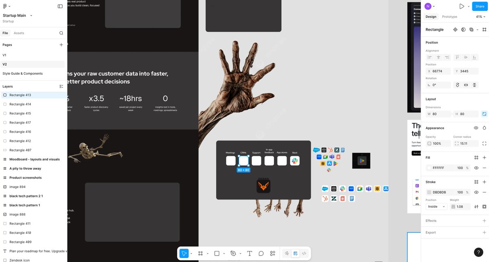Viewport: 489px width, 262px height.
Task: Switch to the Design tab
Action: (431, 17)
